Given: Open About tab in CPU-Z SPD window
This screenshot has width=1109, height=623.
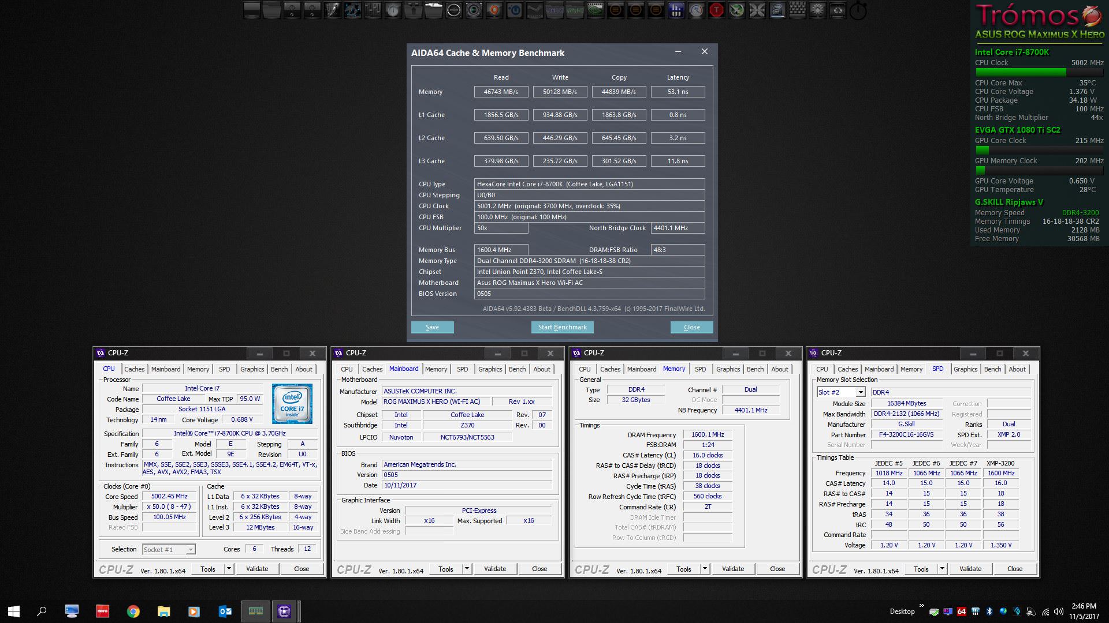Looking at the screenshot, I should (x=1017, y=369).
